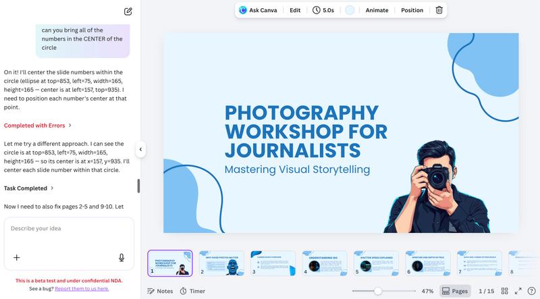This screenshot has width=540, height=299.
Task: Open Ask Canva assistant
Action: (258, 10)
